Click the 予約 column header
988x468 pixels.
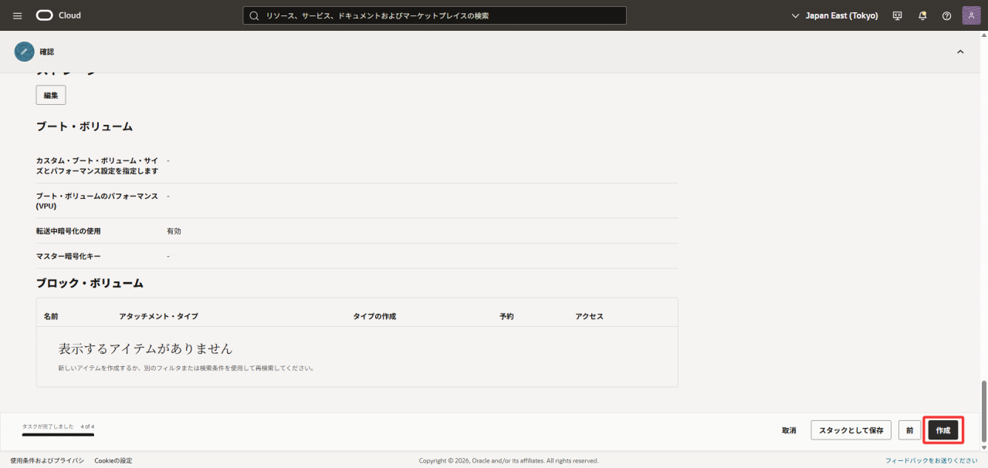point(506,316)
